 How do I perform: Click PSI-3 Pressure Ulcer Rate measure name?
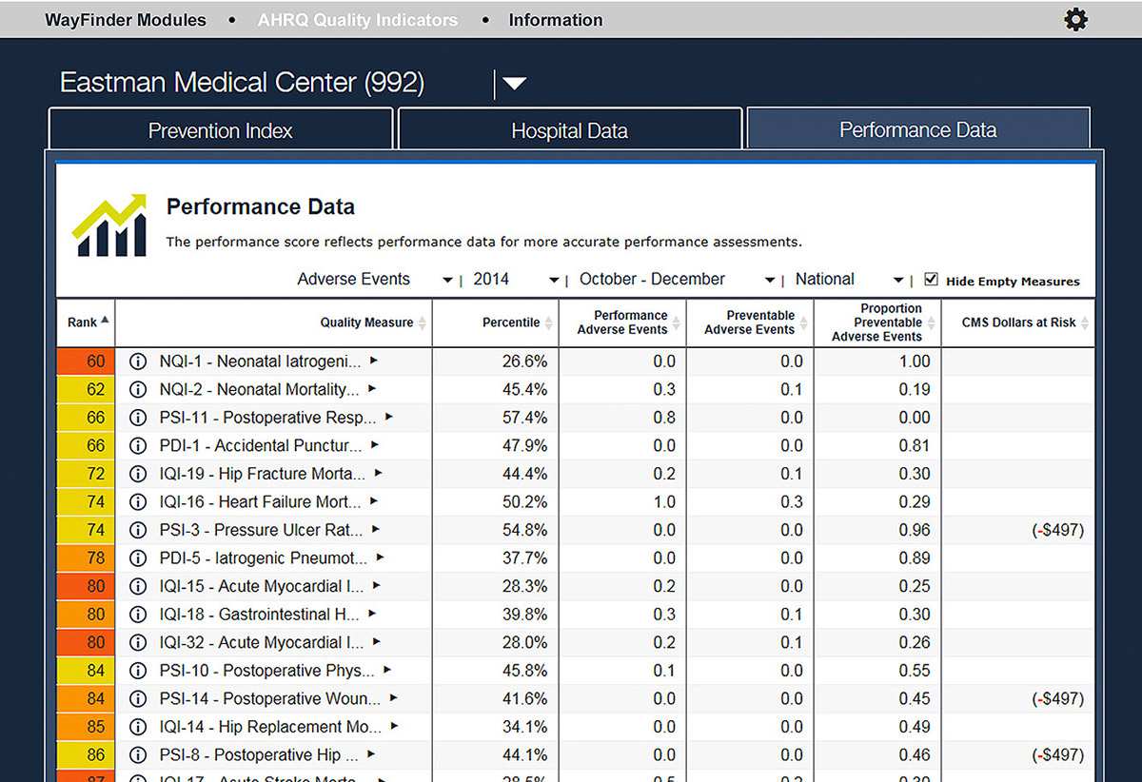(261, 530)
